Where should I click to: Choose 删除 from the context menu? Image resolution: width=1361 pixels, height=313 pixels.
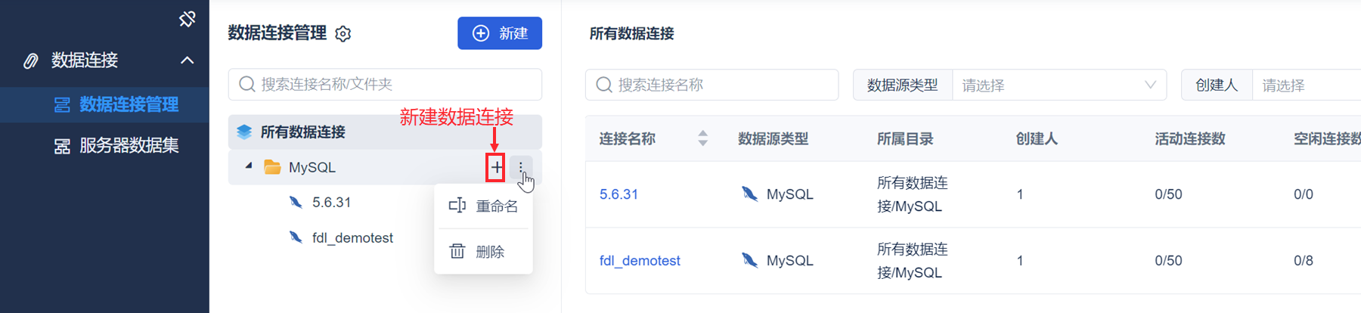483,252
